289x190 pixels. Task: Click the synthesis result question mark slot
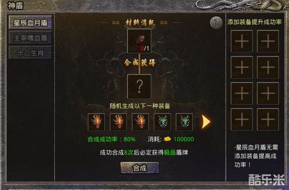coord(139,86)
